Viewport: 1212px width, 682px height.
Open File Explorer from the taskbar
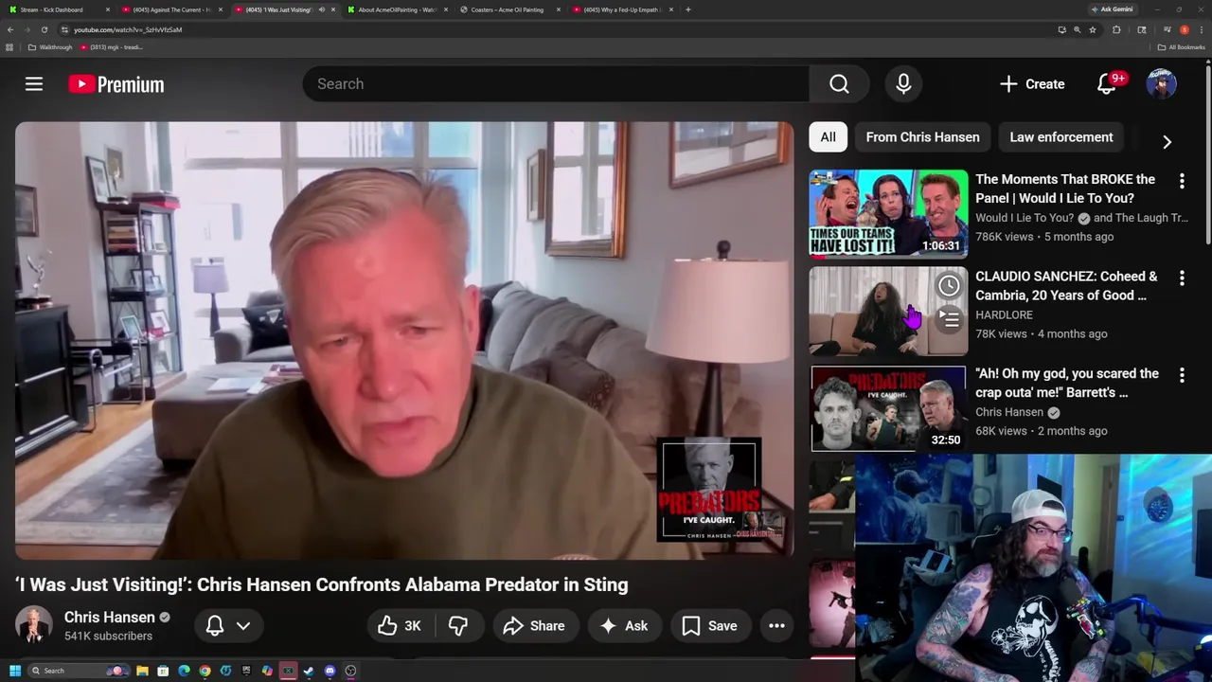coord(142,671)
